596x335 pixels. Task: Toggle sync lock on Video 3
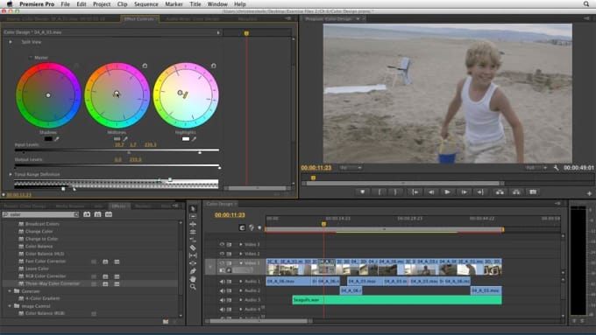click(x=230, y=244)
